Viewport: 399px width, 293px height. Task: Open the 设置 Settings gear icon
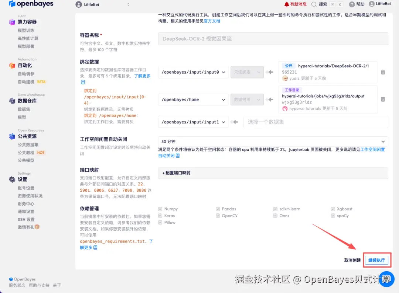[x=12, y=179]
